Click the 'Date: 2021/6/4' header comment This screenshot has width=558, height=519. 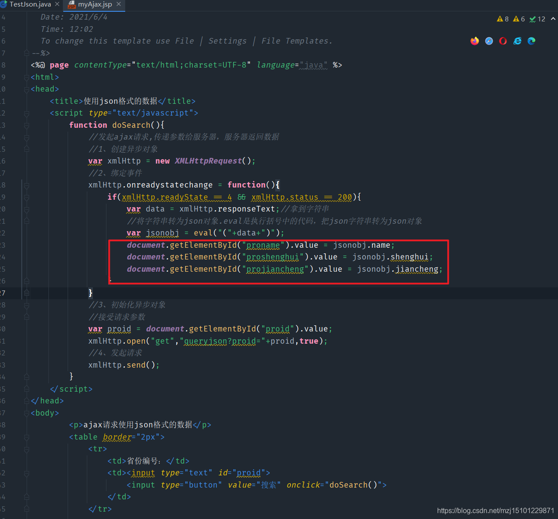click(74, 17)
